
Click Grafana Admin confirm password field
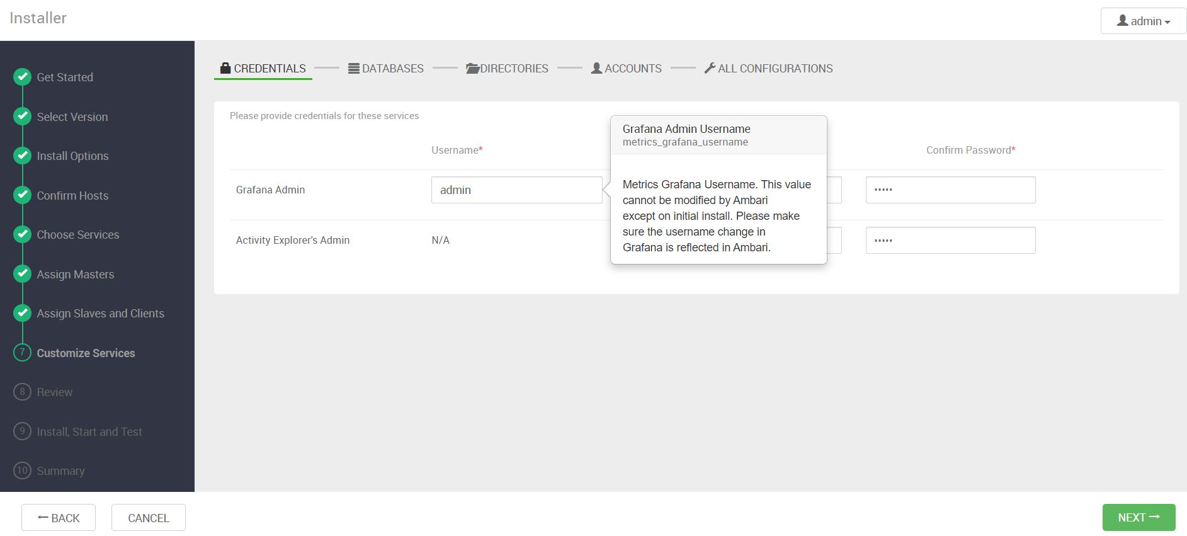click(x=950, y=190)
